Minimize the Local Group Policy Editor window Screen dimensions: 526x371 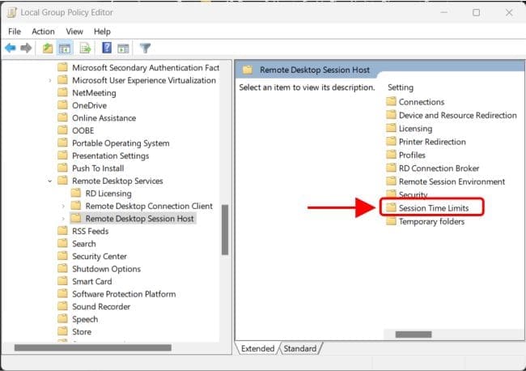pyautogui.click(x=443, y=13)
